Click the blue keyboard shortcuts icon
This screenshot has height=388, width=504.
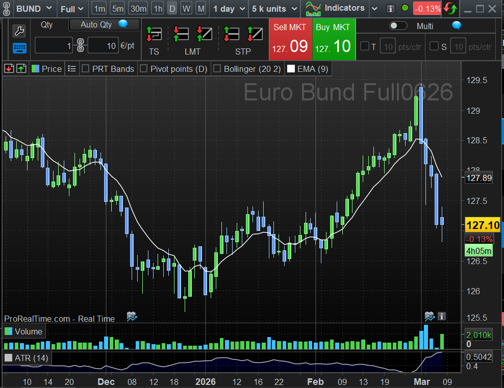coord(19,48)
